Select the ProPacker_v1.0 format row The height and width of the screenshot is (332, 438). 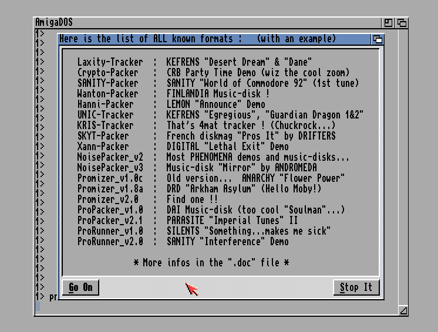point(211,210)
